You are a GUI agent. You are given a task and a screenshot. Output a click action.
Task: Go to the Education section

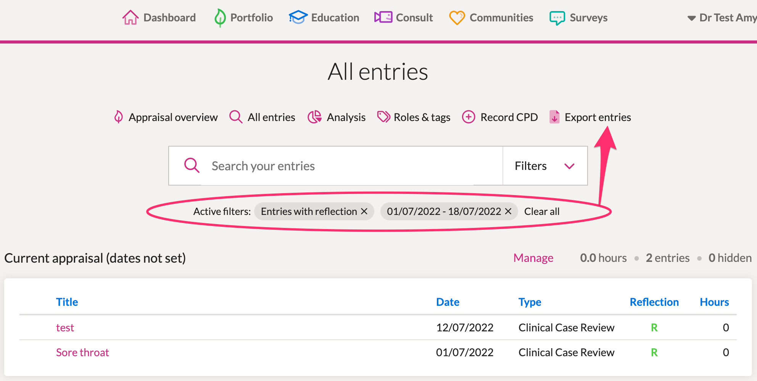324,18
